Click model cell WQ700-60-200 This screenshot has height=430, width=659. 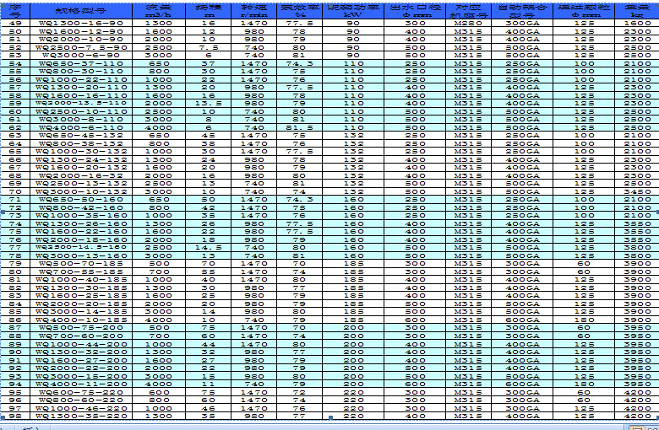coord(81,336)
